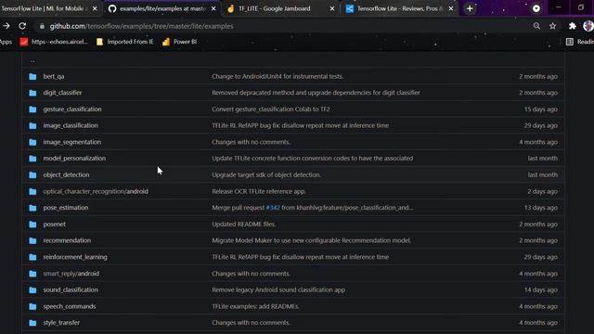594x334 pixels.
Task: Open a new tab with the plus button
Action: [470, 8]
